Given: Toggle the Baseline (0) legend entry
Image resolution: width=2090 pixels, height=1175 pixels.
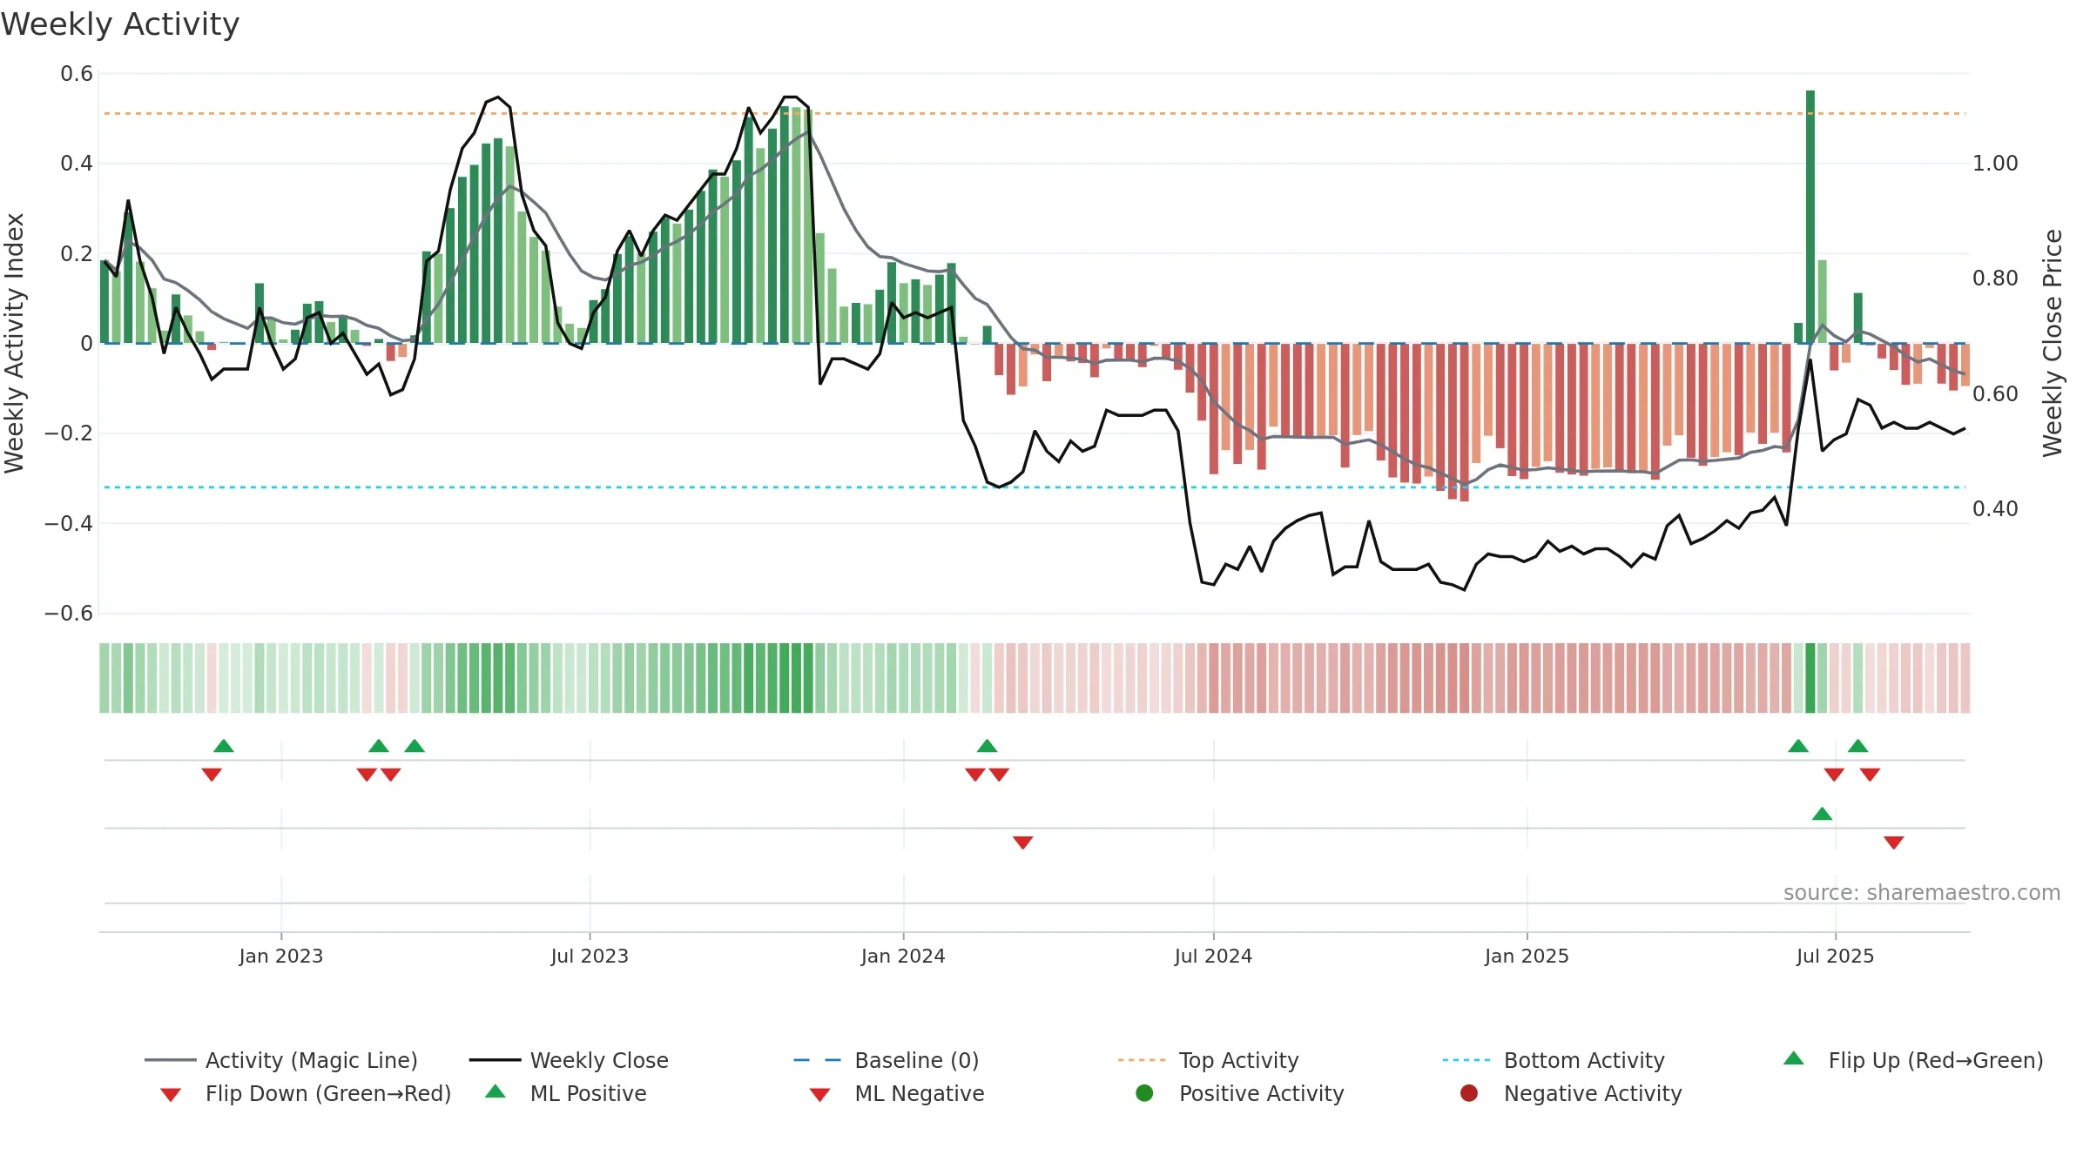Looking at the screenshot, I should coord(887,1060).
